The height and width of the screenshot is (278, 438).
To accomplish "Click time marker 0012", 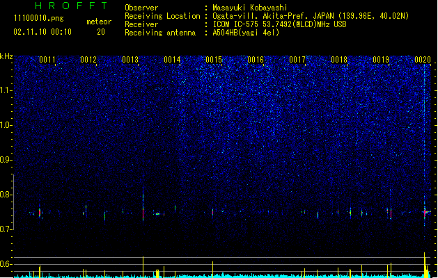I will point(88,60).
